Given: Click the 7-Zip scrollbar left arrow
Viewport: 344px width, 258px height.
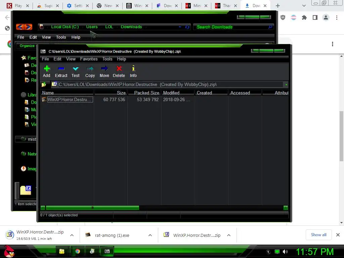Looking at the screenshot, I should [x=43, y=208].
